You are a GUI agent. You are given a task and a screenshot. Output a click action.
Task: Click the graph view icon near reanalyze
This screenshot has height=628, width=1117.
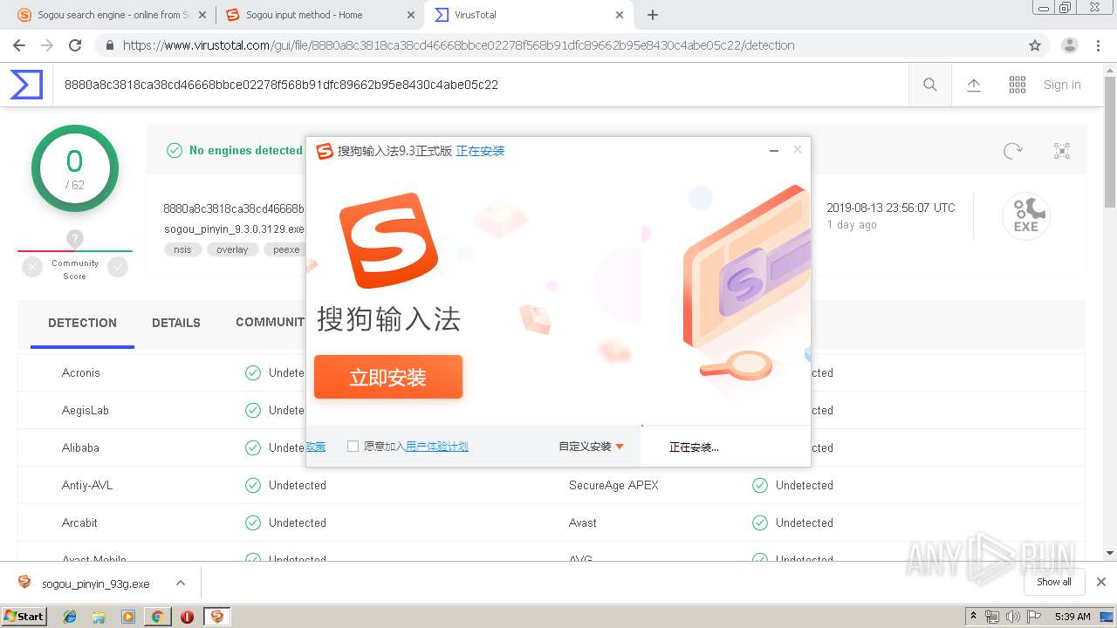pyautogui.click(x=1062, y=151)
